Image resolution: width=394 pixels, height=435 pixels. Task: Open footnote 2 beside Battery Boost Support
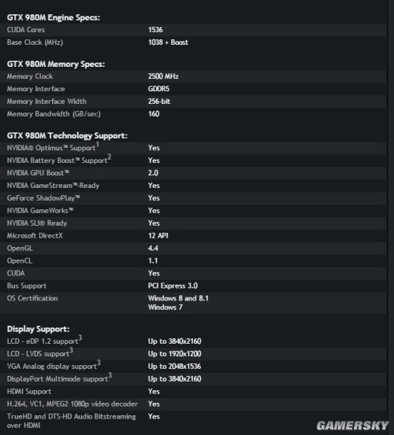click(x=110, y=157)
